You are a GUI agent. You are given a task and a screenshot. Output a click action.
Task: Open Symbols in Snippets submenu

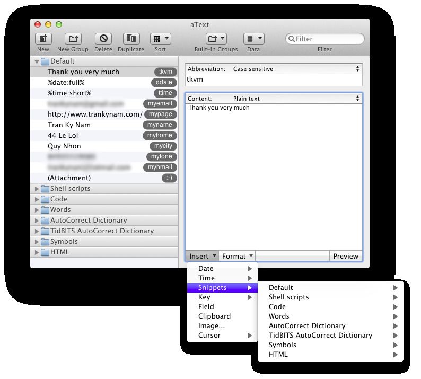[330, 345]
